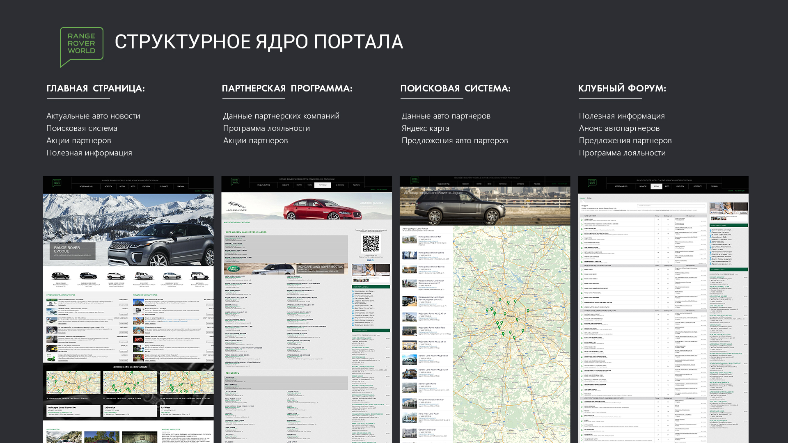788x443 pixels.
Task: Click the Jaguar logo in the partner mockup
Action: [x=236, y=206]
